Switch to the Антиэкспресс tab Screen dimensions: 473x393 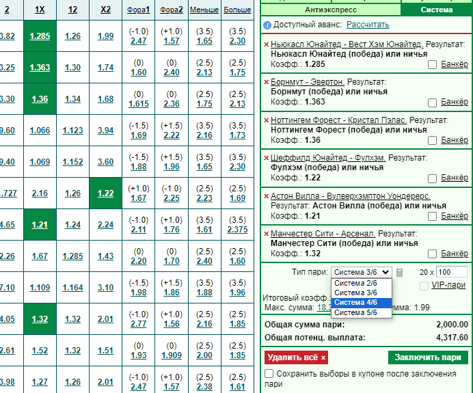coord(331,10)
